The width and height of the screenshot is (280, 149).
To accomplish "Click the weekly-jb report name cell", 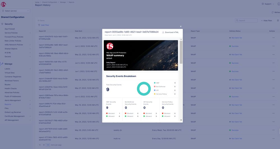I will pyautogui.click(x=117, y=130).
